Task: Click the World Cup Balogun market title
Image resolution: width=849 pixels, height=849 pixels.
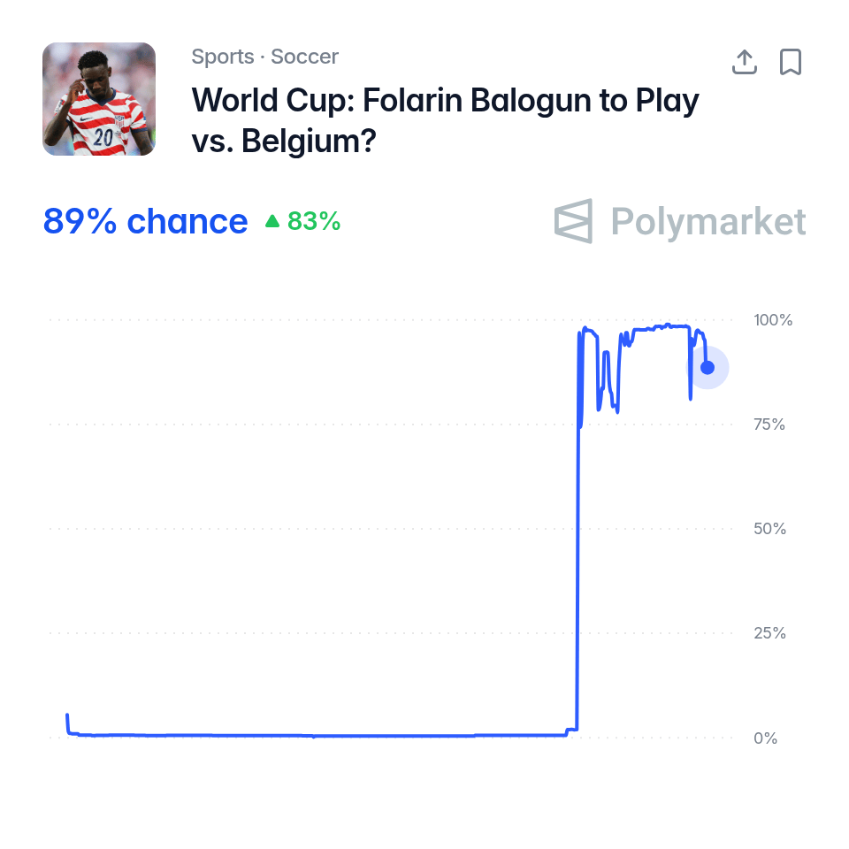Action: [445, 120]
